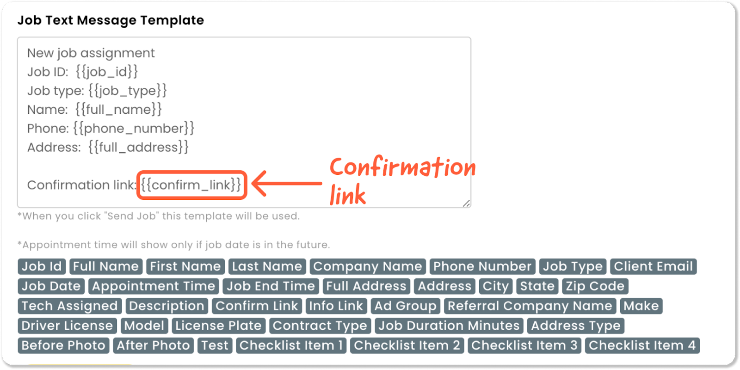Select the Referral Company Name tag

[530, 306]
